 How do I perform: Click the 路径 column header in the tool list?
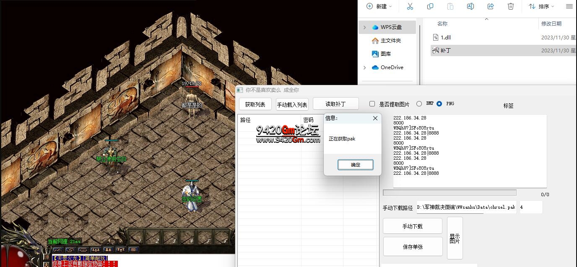tap(245, 120)
